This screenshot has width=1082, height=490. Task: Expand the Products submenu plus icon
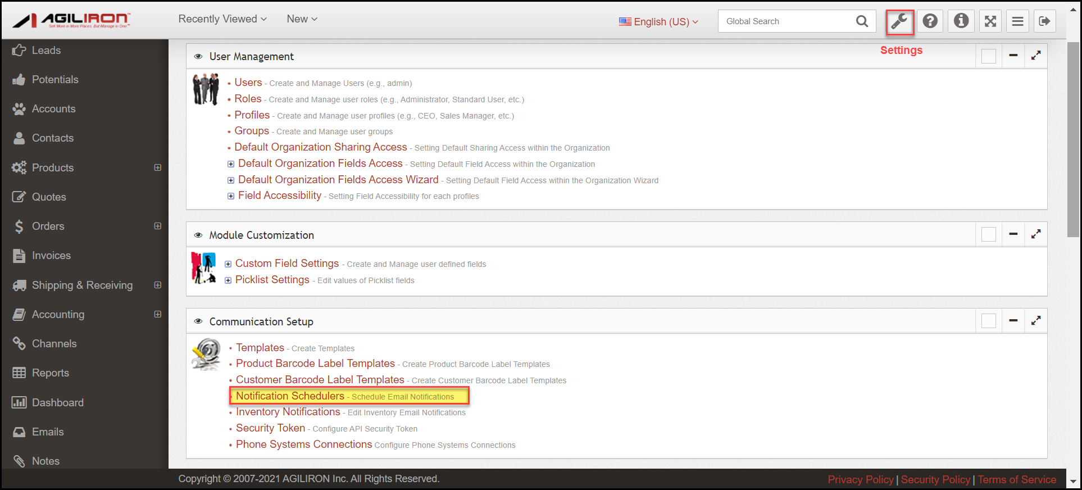[x=158, y=167]
